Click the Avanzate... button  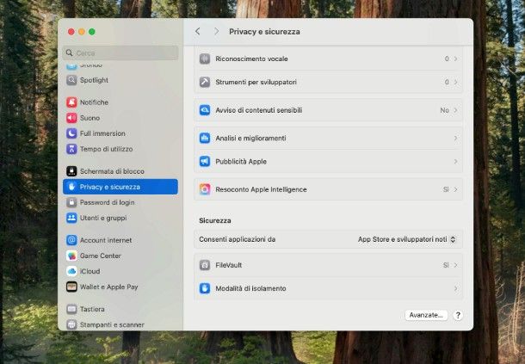click(426, 315)
